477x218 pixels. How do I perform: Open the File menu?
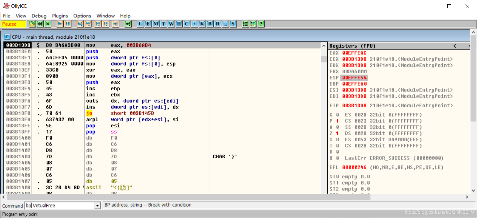pos(6,16)
